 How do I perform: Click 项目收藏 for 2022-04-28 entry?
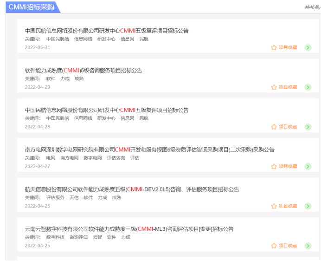[288, 126]
